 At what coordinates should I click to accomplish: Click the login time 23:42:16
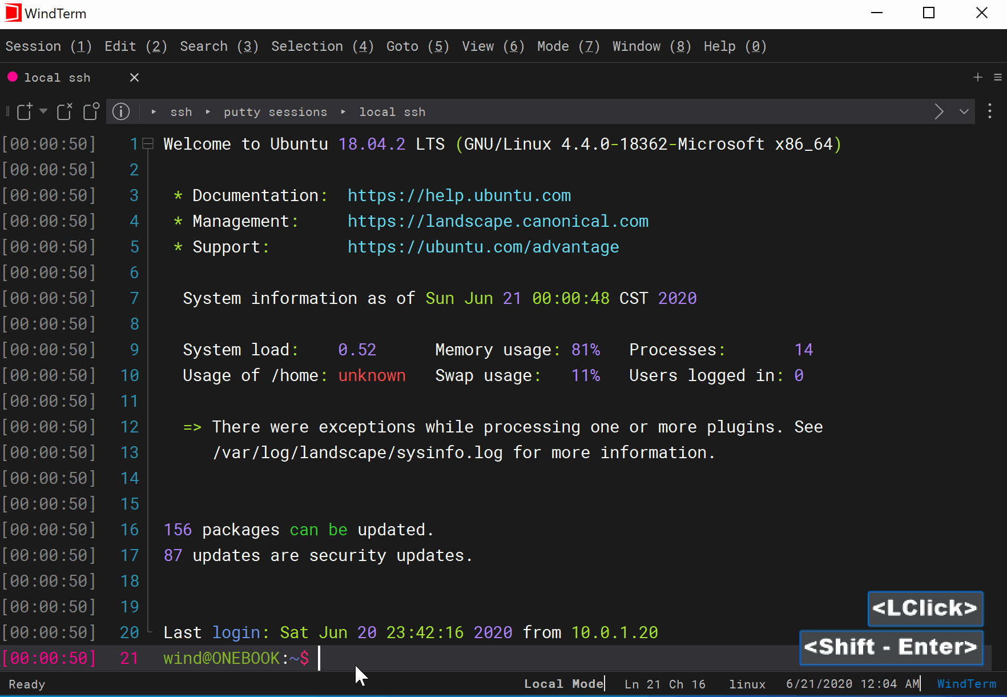point(425,632)
